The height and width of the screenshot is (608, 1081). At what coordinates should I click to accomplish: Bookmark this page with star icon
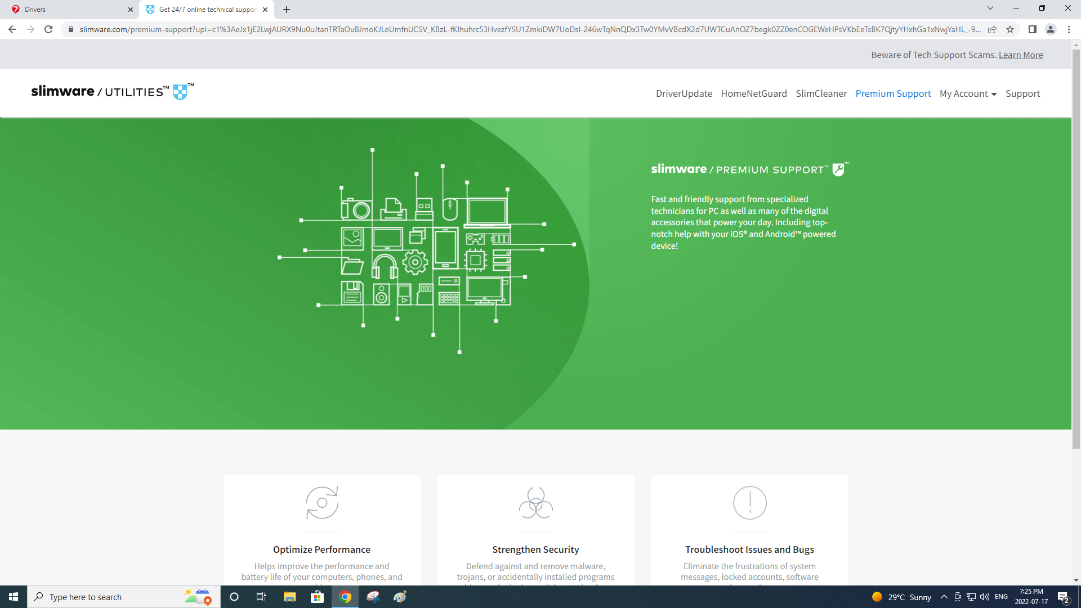(1010, 29)
